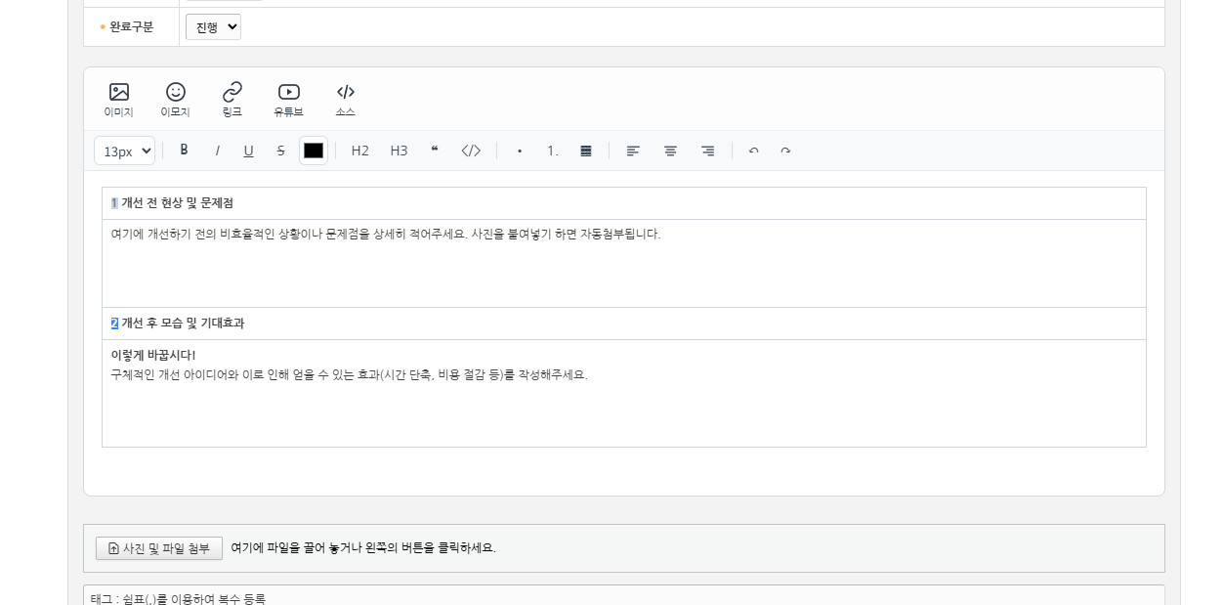Click the 완료구분 field label
Screen dimensions: 1223x605
(x=131, y=27)
